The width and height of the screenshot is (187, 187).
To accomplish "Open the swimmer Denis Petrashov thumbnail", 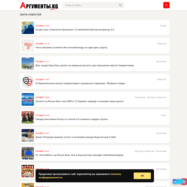I will (28, 135).
